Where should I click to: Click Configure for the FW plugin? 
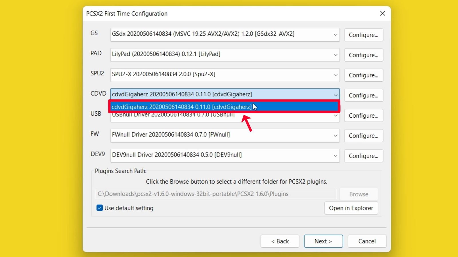click(x=364, y=136)
